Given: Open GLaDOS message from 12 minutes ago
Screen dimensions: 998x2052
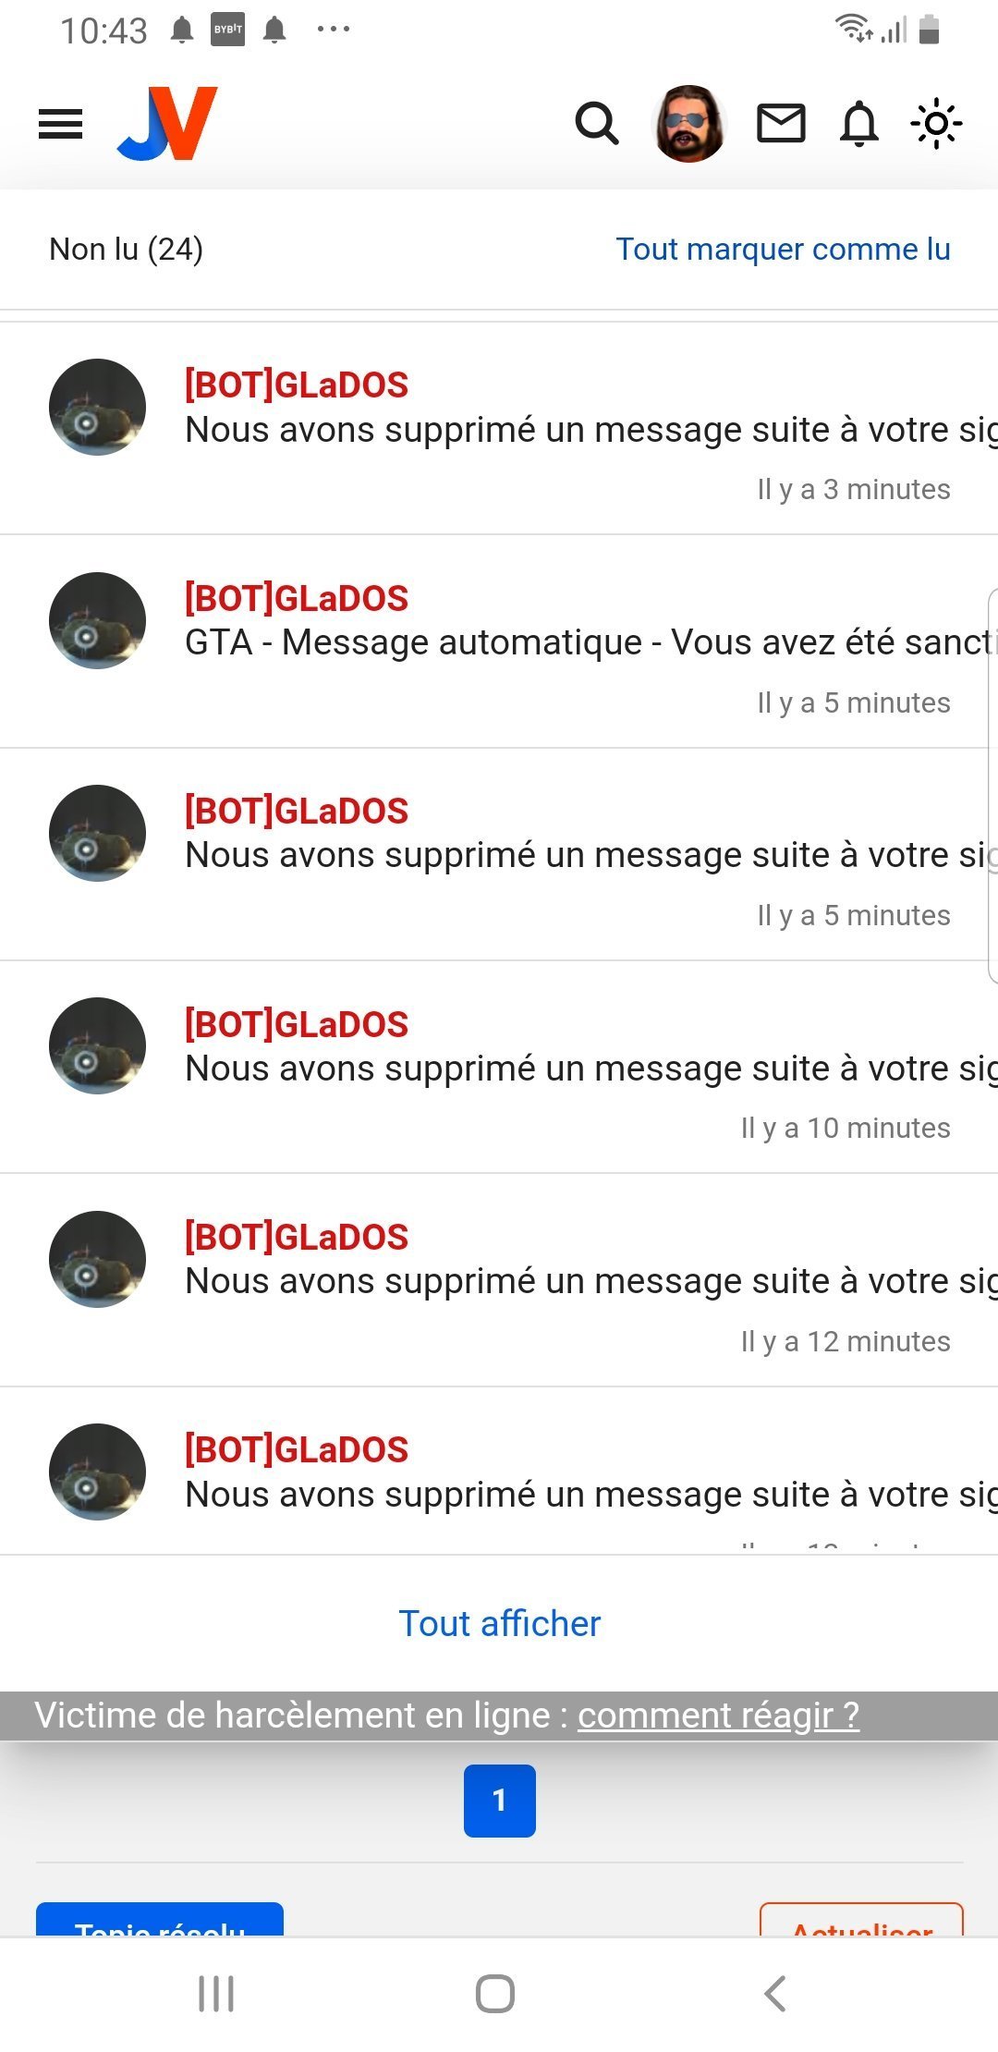Looking at the screenshot, I should tap(499, 1280).
